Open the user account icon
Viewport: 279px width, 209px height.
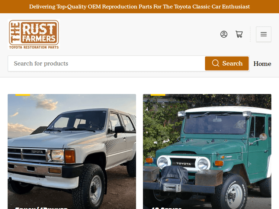[x=224, y=34]
